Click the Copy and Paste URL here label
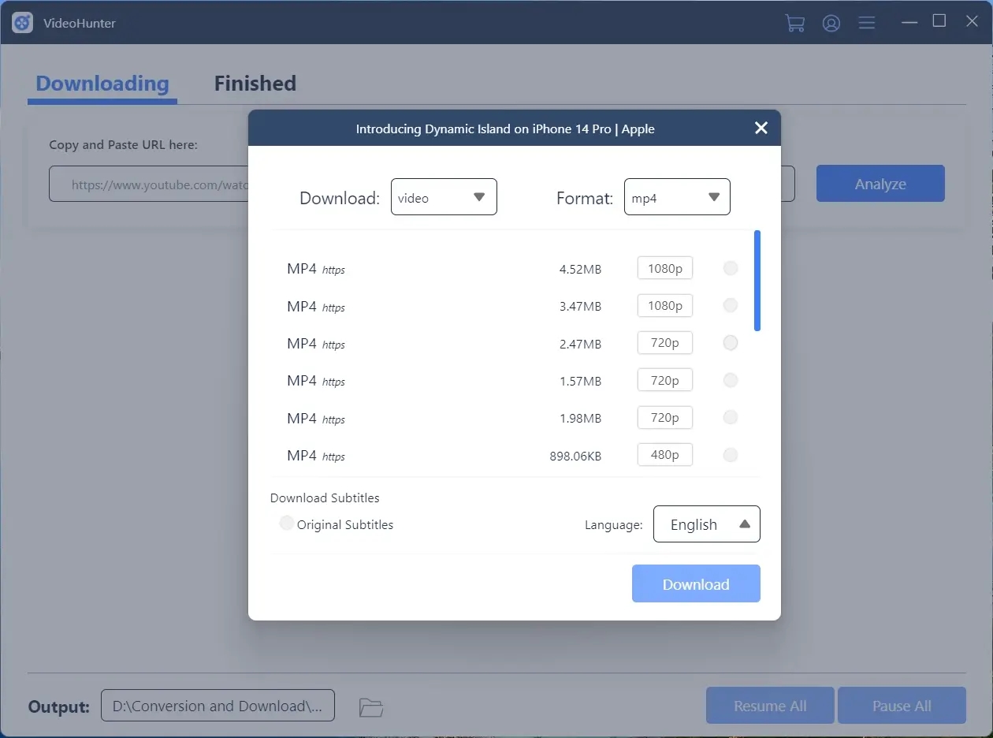The width and height of the screenshot is (993, 738). pyautogui.click(x=123, y=144)
